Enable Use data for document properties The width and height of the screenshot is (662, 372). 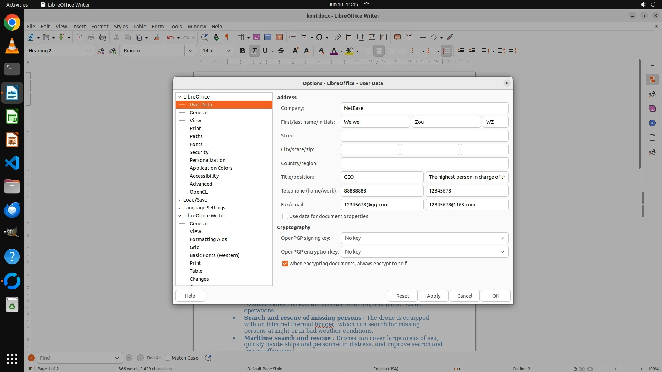(x=285, y=216)
